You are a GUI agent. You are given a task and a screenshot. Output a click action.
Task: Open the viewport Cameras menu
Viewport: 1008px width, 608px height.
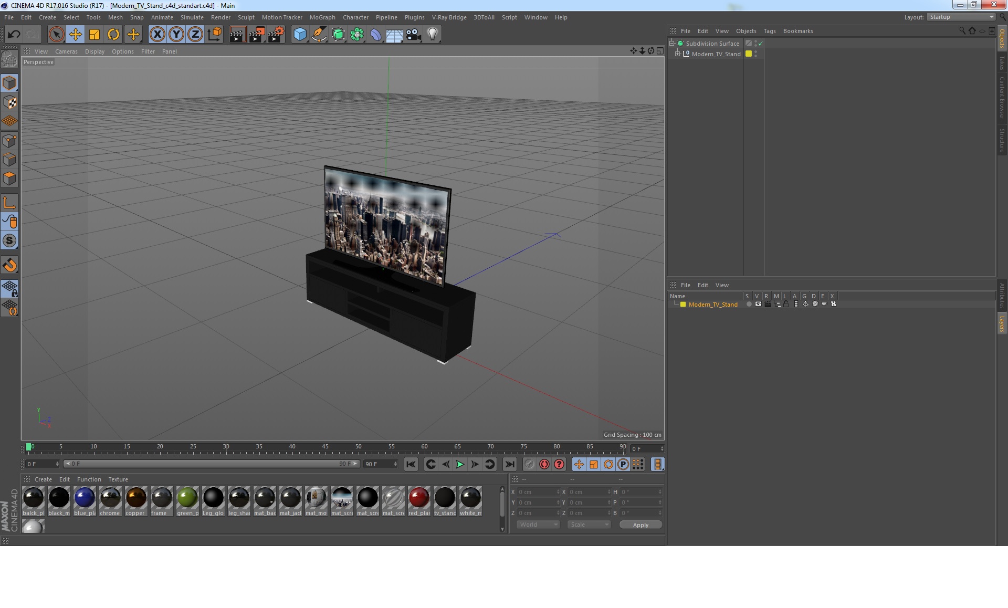click(x=66, y=51)
